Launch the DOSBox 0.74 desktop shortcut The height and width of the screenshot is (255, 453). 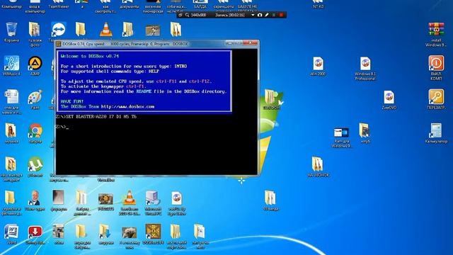pos(153,232)
